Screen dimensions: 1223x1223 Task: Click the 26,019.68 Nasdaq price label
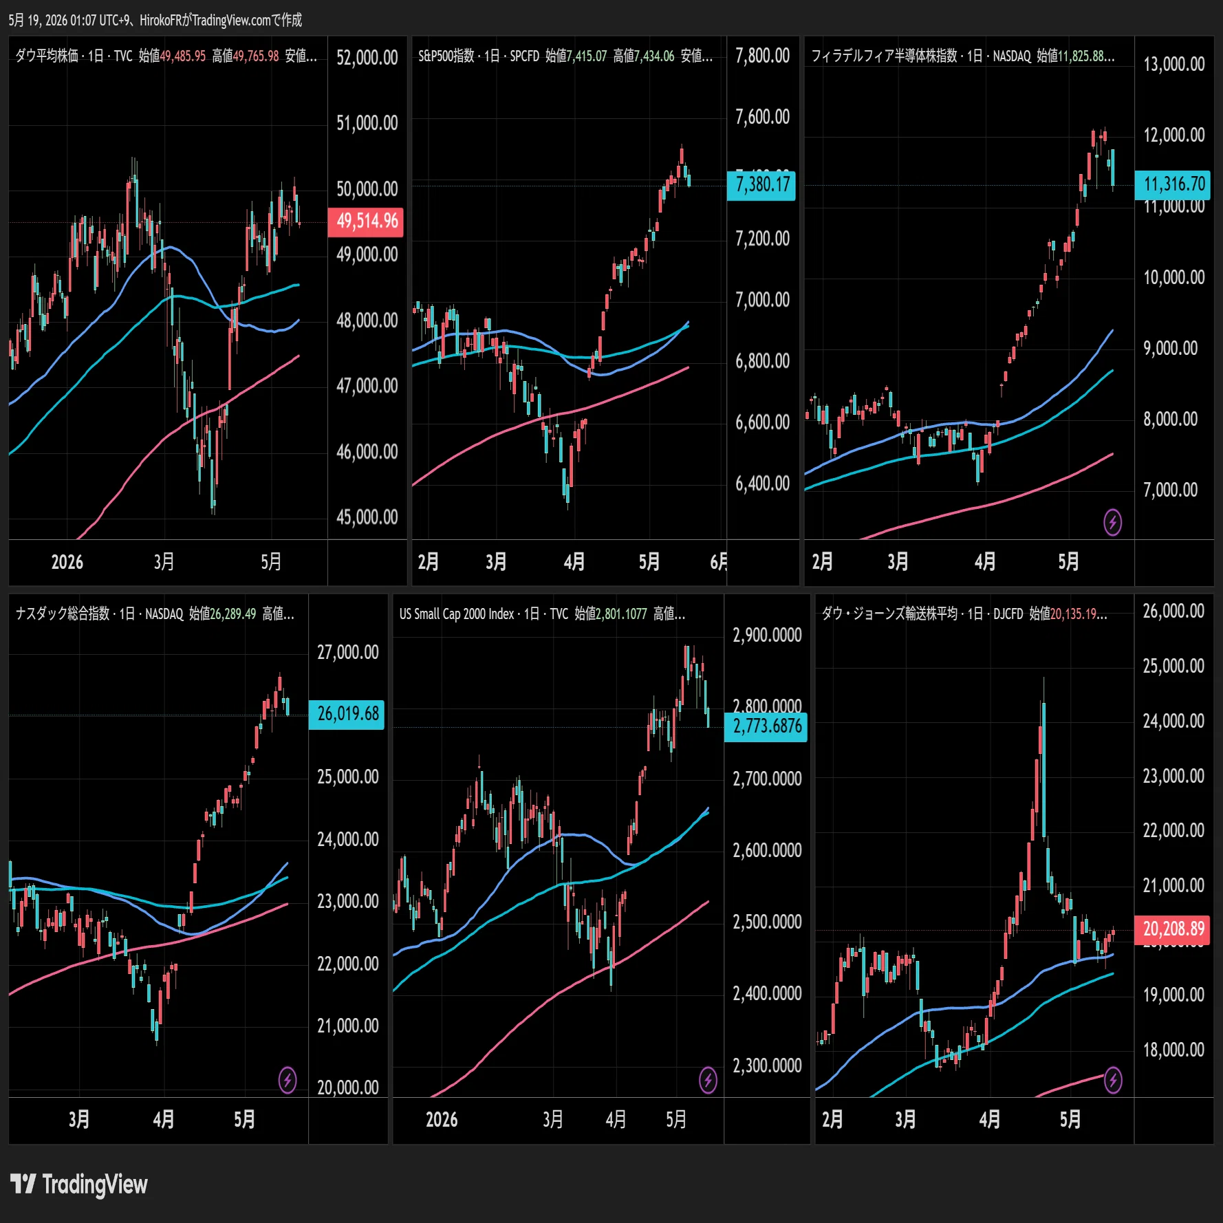[x=347, y=714]
